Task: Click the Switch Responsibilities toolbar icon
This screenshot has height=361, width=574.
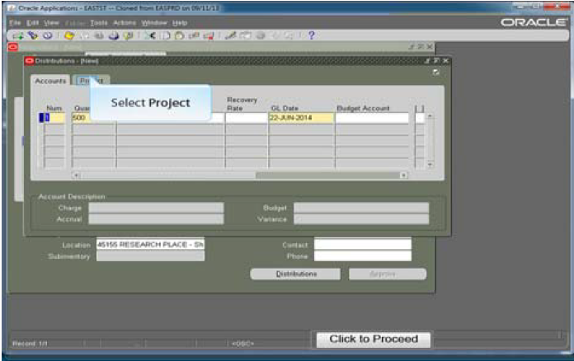Action: coord(99,35)
